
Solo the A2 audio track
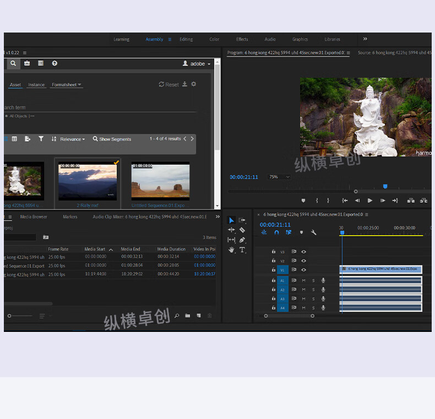(313, 289)
